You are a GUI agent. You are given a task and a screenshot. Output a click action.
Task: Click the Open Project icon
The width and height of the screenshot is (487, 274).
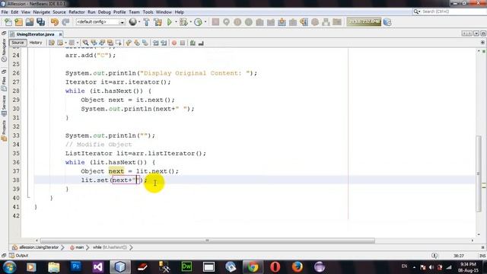click(x=30, y=22)
